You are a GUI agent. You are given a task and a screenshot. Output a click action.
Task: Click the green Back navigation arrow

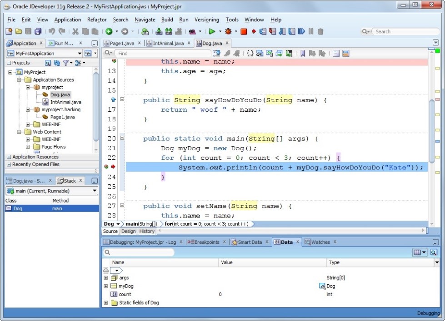(109, 31)
